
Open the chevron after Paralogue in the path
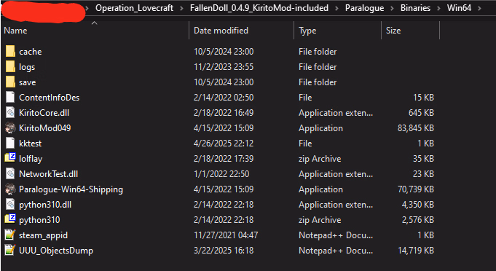tap(393, 8)
